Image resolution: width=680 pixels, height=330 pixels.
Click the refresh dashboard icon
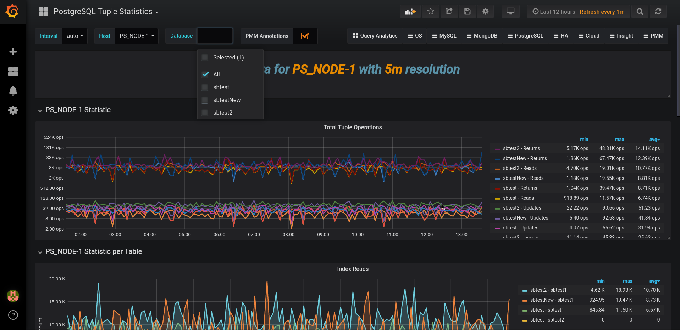tap(658, 12)
